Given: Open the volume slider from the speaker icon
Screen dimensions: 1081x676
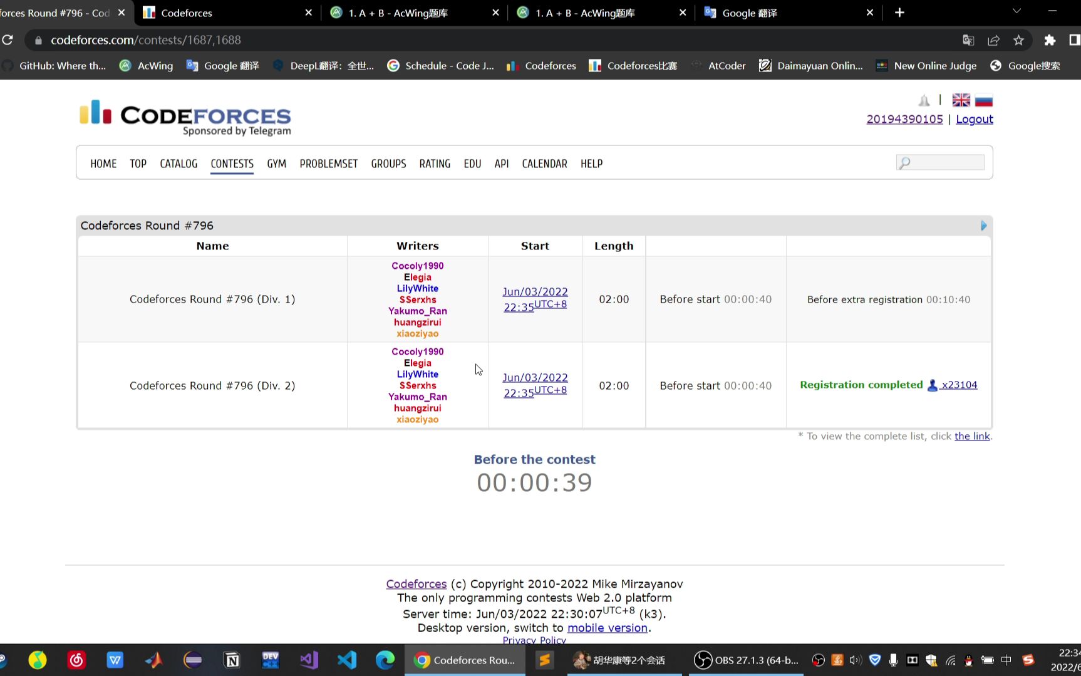Looking at the screenshot, I should tap(854, 660).
